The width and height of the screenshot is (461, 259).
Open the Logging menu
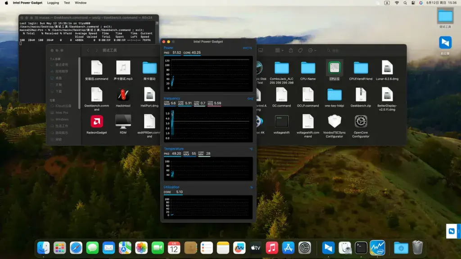point(53,3)
